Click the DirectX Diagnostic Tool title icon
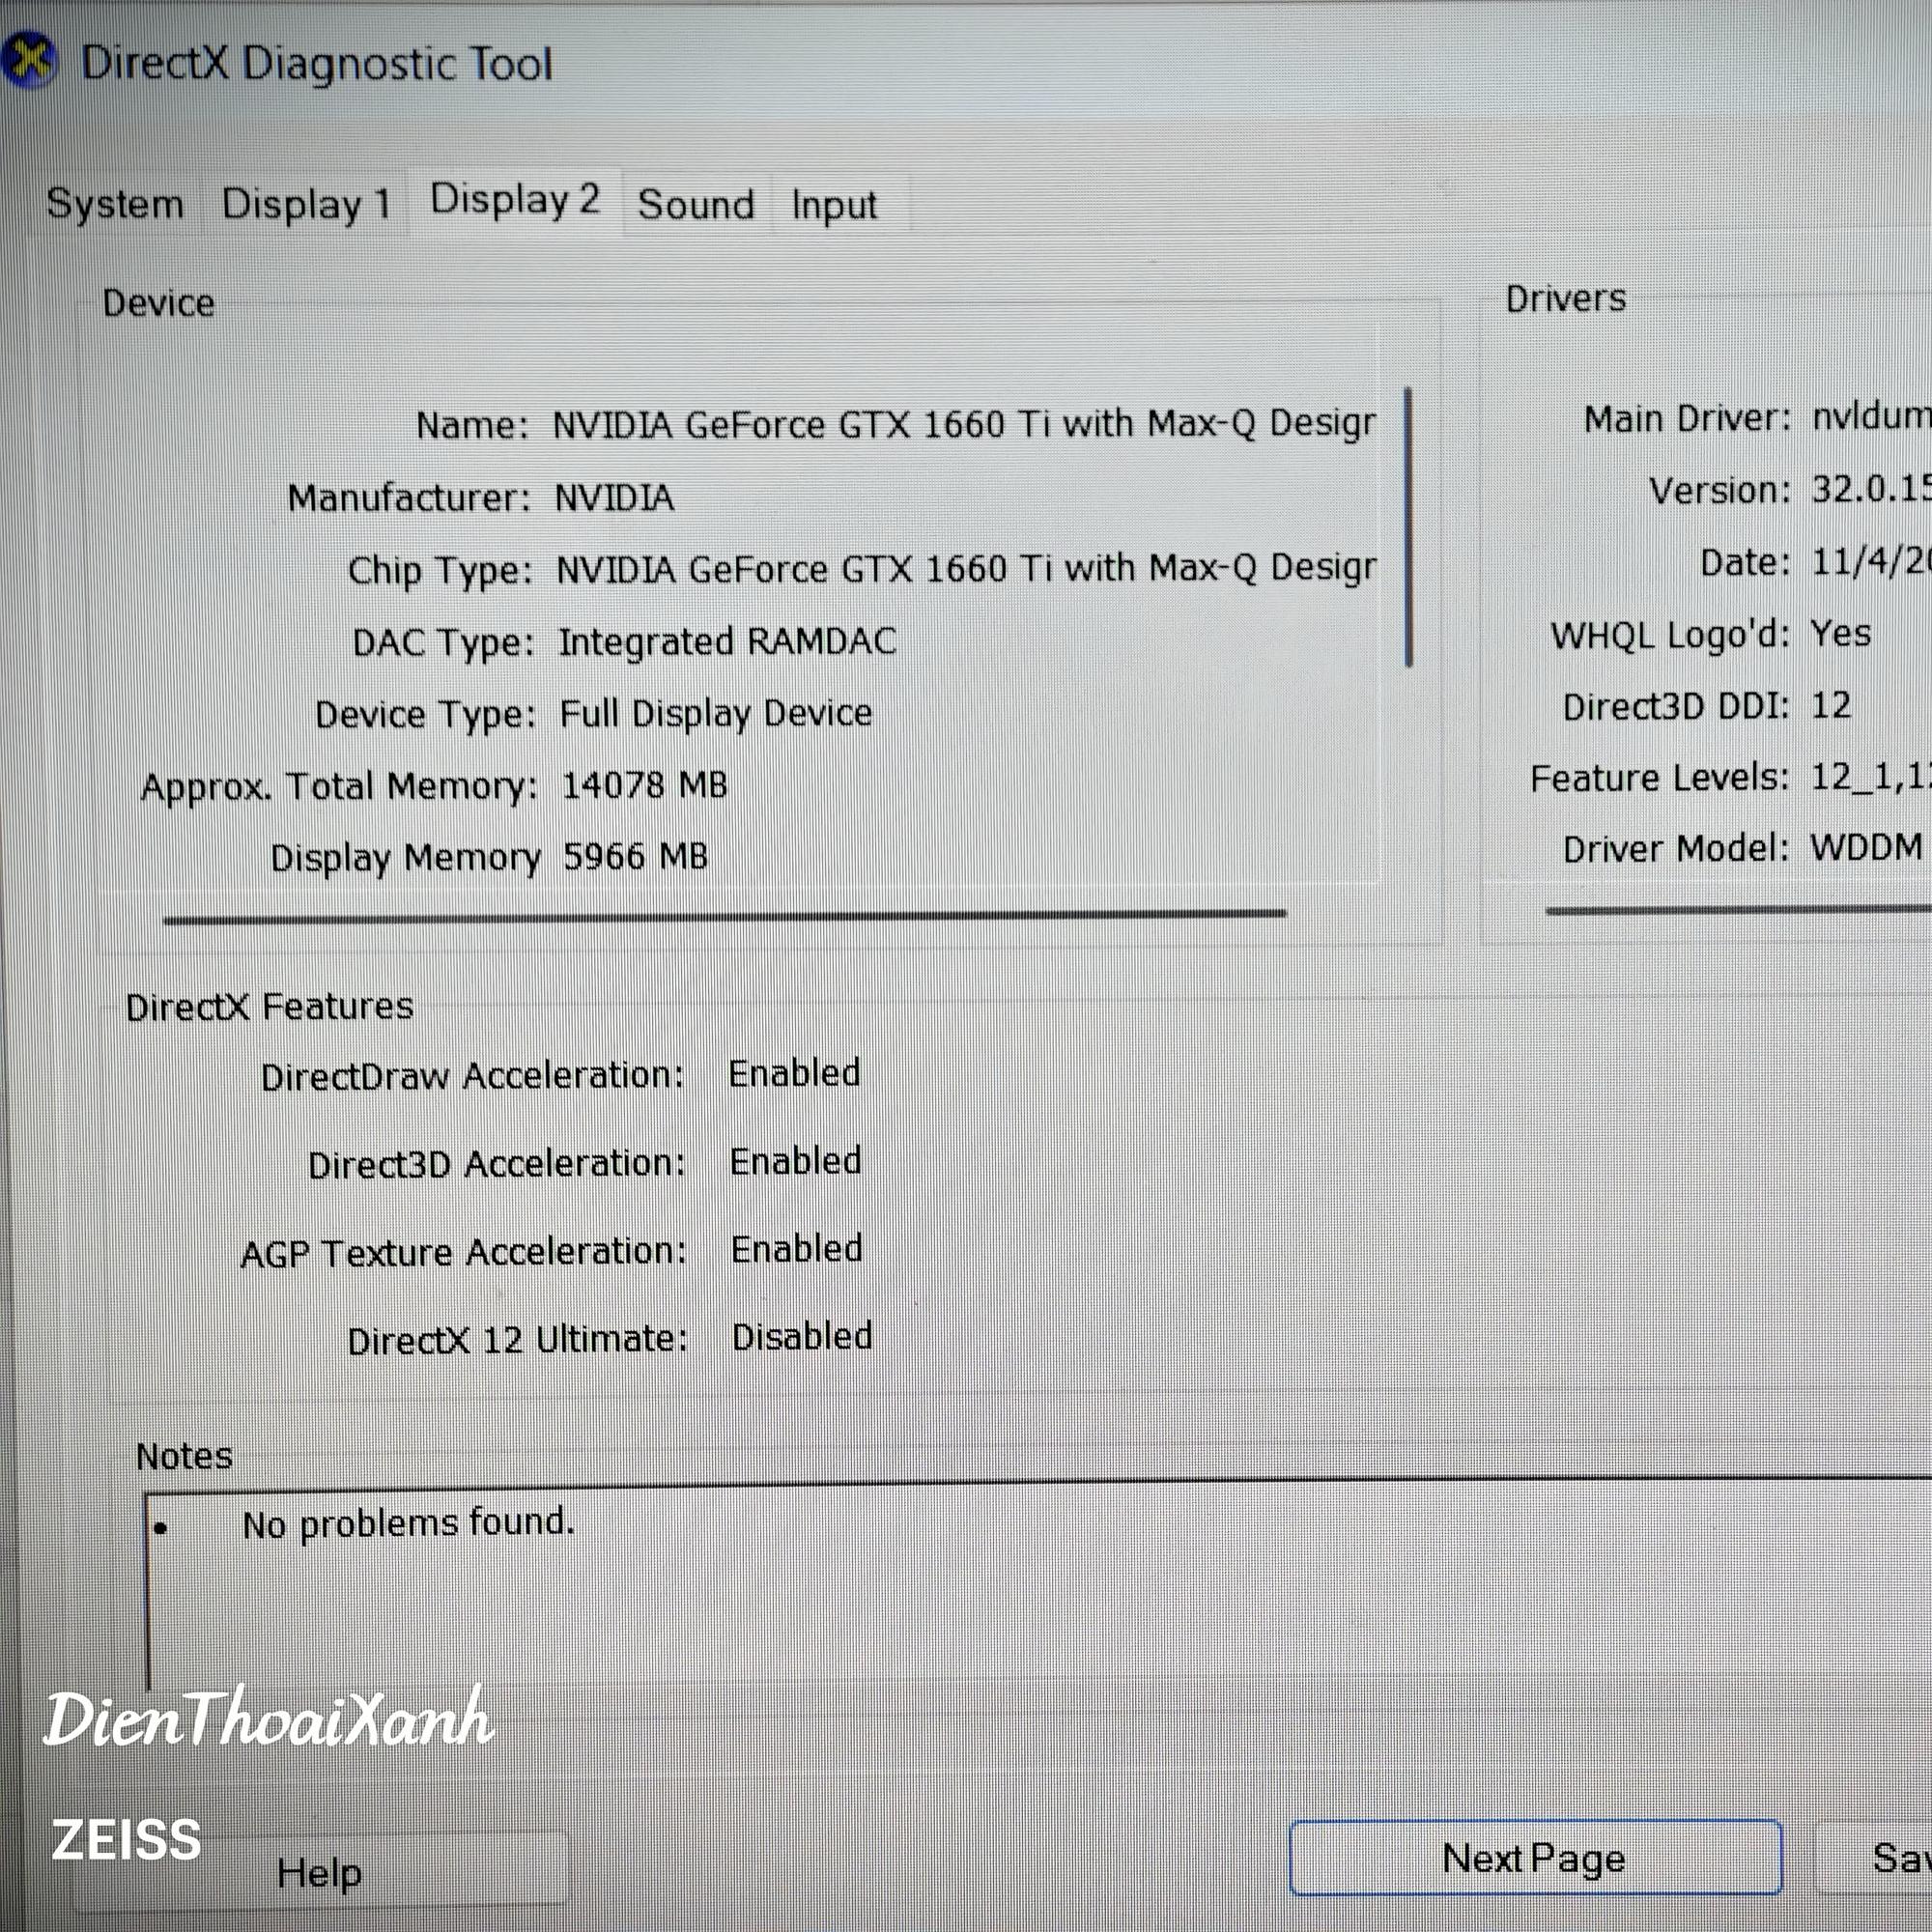 (x=29, y=60)
